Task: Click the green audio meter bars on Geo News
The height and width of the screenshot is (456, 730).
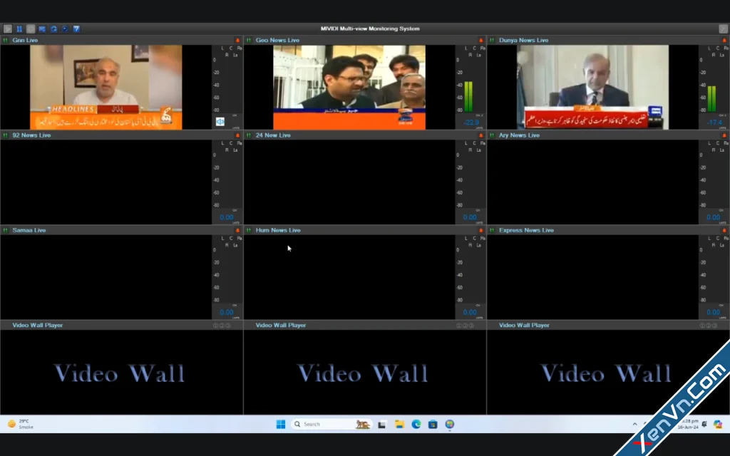Action: [468, 97]
